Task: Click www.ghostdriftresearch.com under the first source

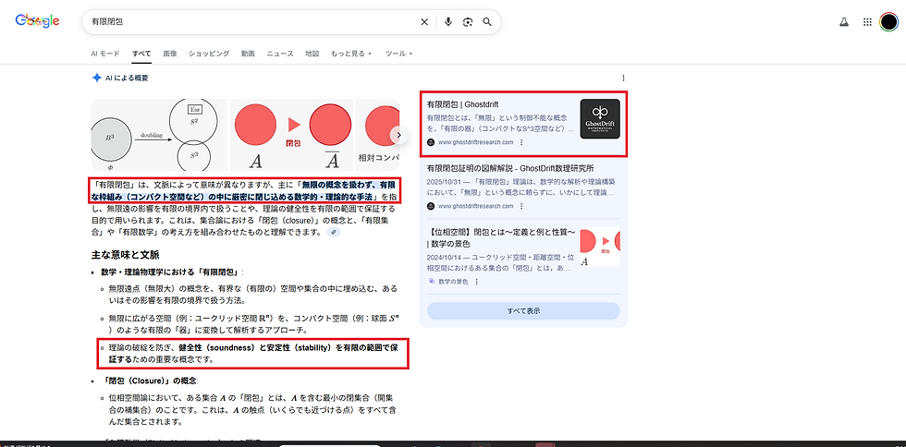Action: click(475, 142)
